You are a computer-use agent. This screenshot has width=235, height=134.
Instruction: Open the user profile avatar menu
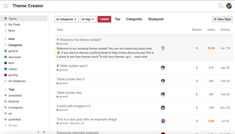point(229,6)
